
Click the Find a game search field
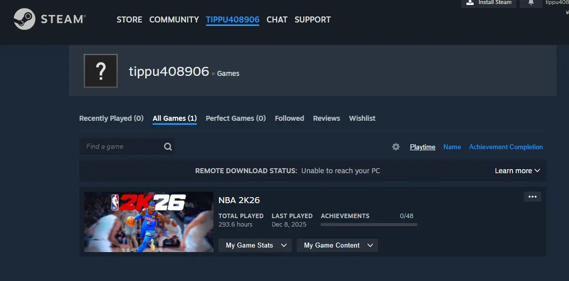(x=127, y=147)
